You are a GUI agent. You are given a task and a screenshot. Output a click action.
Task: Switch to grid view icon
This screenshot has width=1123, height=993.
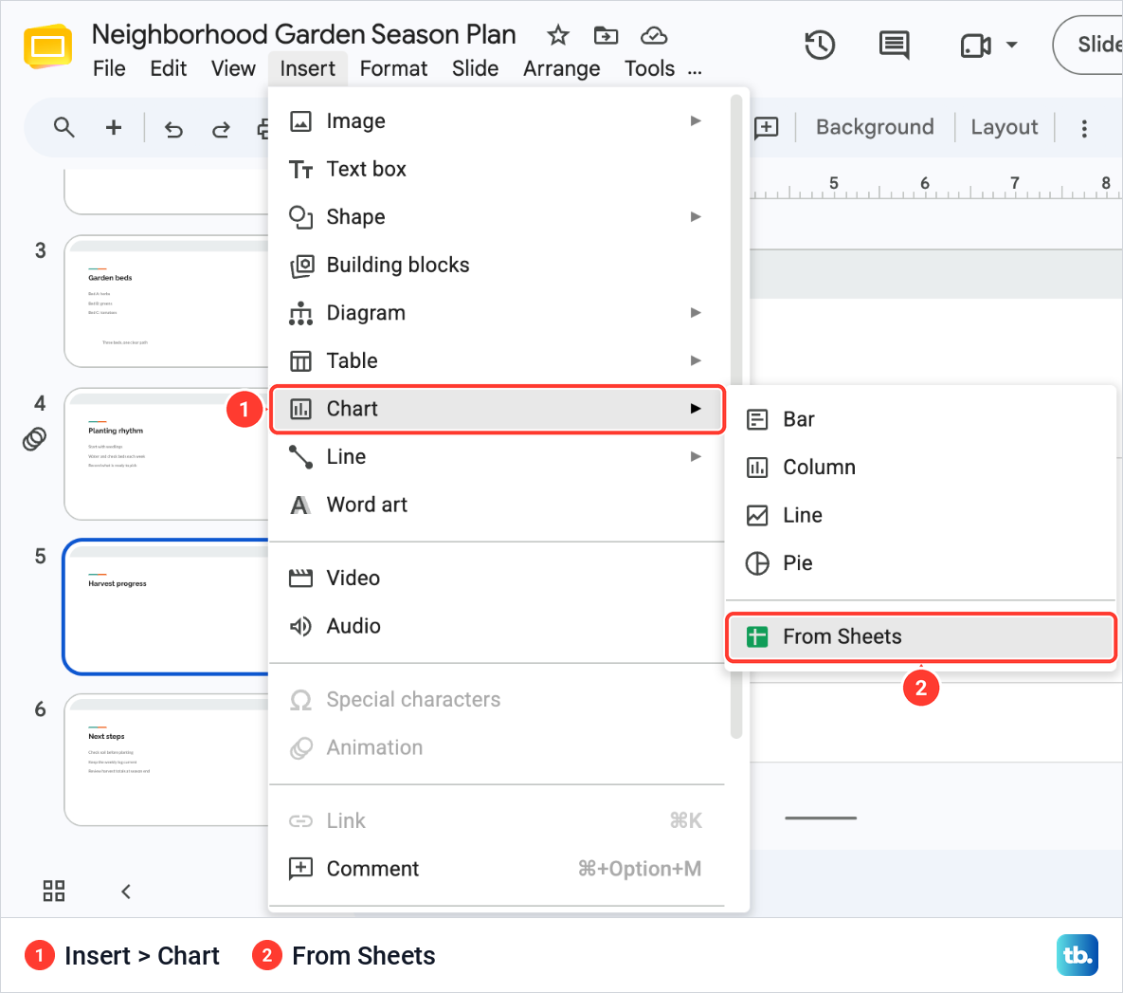54,892
